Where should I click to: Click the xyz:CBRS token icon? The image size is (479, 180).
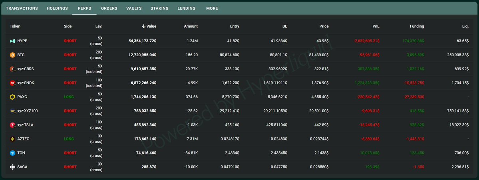click(12, 69)
